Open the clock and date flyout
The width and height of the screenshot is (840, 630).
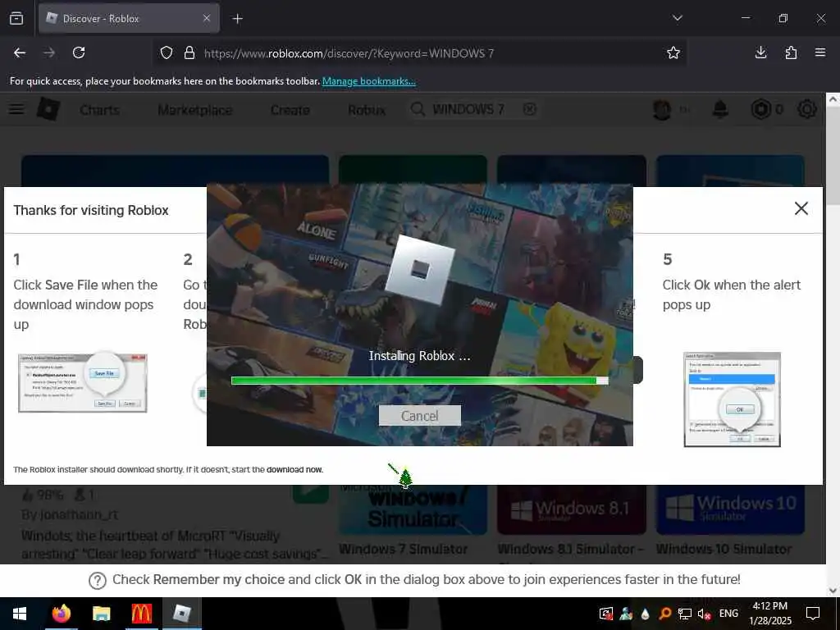pyautogui.click(x=770, y=614)
